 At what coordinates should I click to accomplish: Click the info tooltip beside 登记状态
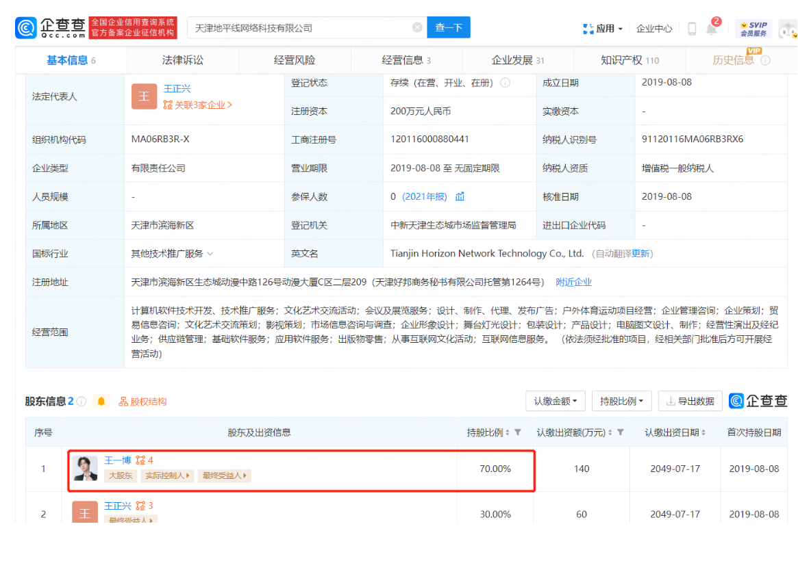[504, 82]
